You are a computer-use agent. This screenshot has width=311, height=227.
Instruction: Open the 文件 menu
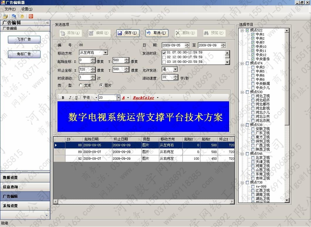click(10, 9)
